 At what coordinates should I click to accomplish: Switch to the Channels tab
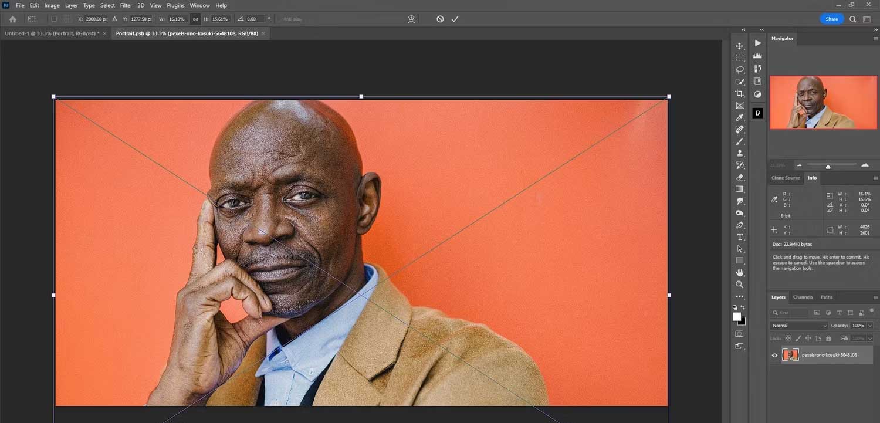point(803,297)
